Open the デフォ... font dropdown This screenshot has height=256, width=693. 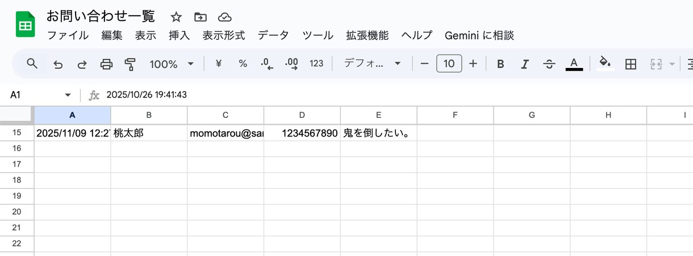(x=373, y=64)
